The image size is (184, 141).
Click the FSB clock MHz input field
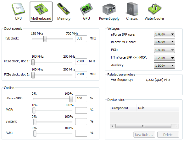pos(81,39)
